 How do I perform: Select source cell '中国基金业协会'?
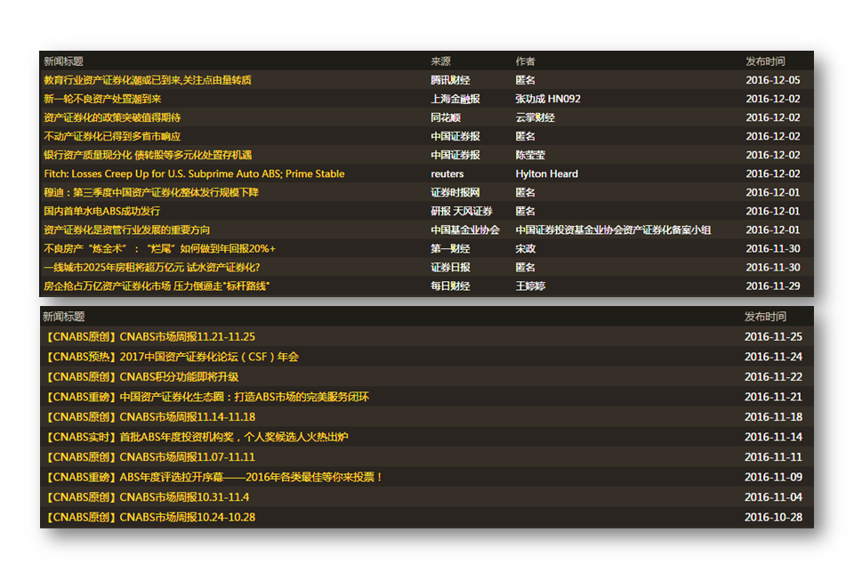tap(465, 230)
